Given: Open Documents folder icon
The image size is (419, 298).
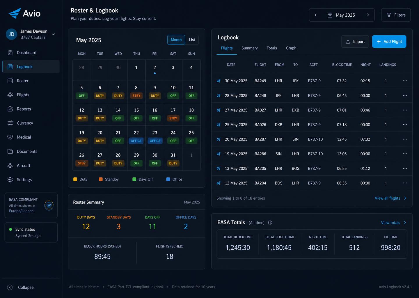Looking at the screenshot, I should point(10,152).
